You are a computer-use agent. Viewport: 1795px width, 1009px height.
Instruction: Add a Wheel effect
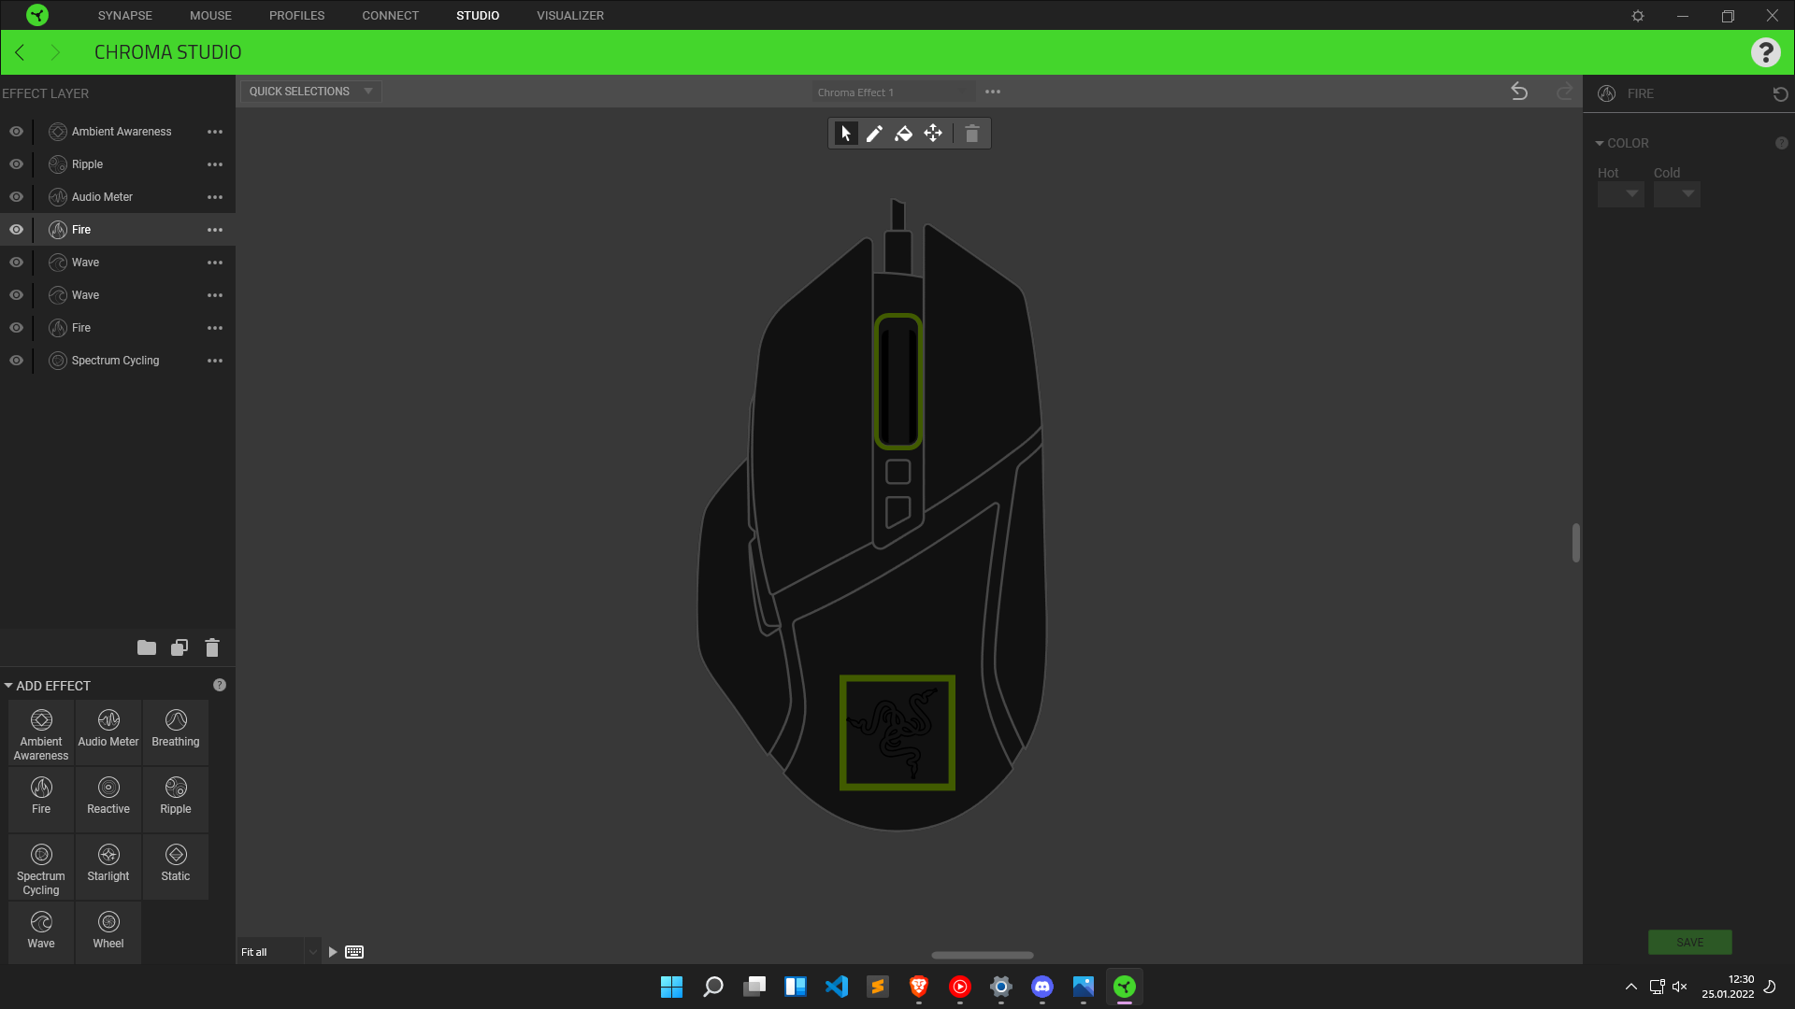pyautogui.click(x=108, y=931)
